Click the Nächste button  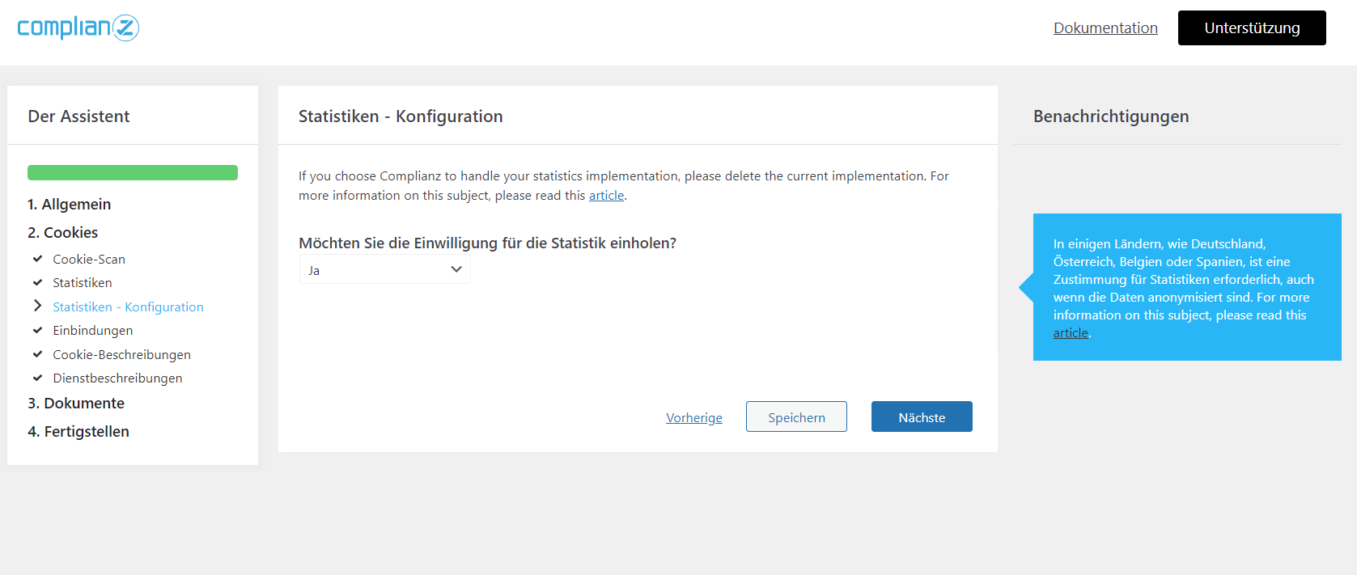click(x=922, y=416)
